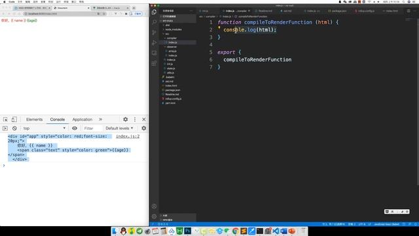Click the explorer panel three-dot actions menu
The image size is (419, 236).
click(x=191, y=11)
